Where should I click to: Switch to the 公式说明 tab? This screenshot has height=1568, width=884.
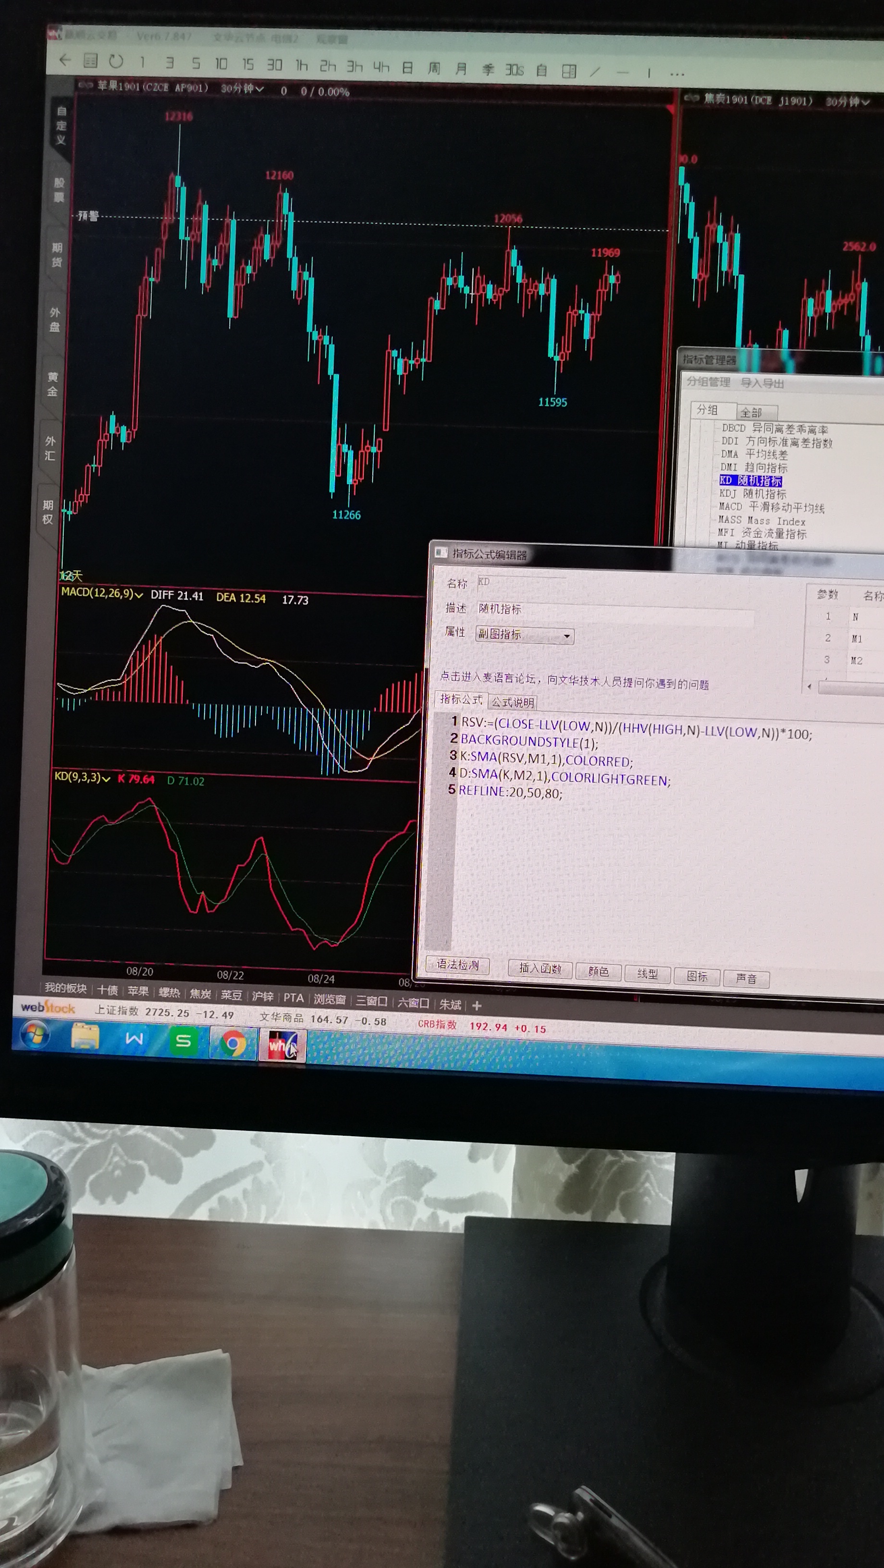tap(513, 702)
